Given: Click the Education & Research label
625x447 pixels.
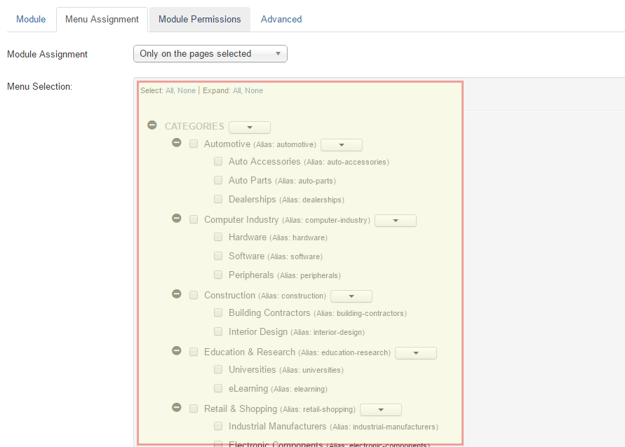Looking at the screenshot, I should click(250, 352).
